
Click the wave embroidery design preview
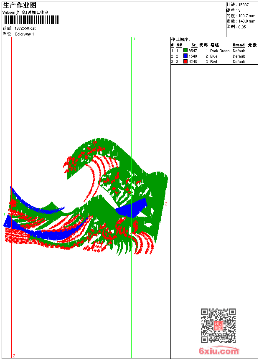coord(86,197)
